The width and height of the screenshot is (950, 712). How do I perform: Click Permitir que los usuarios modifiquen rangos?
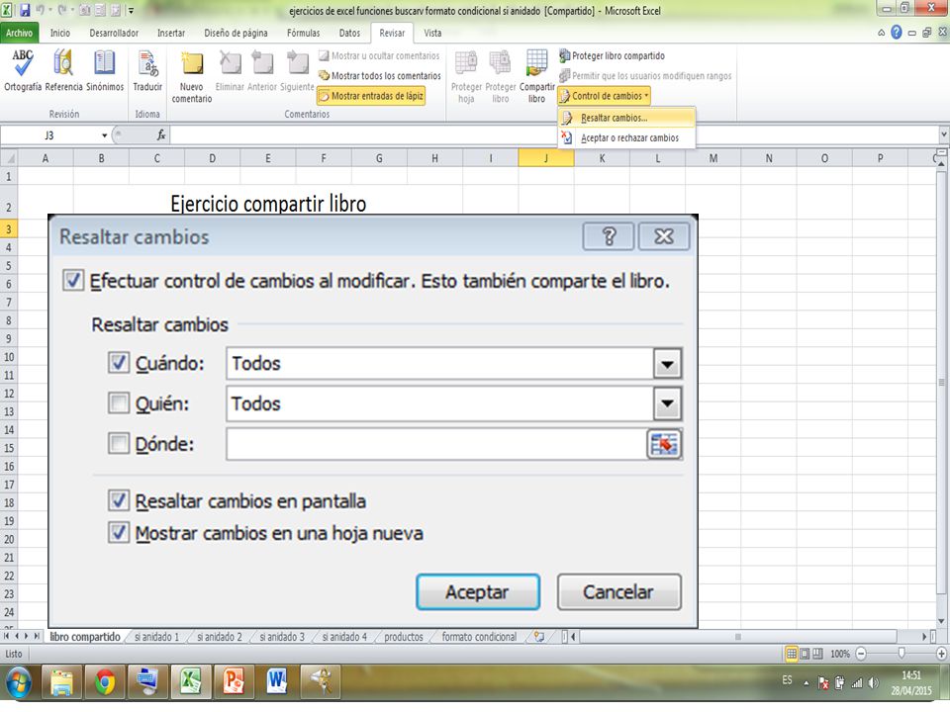(645, 76)
